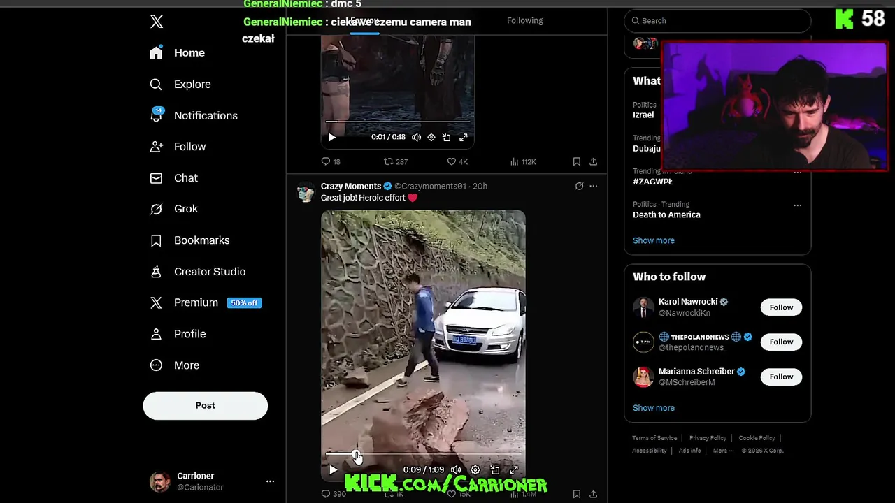Open Cookie Policy link
This screenshot has height=503, width=895.
point(757,438)
